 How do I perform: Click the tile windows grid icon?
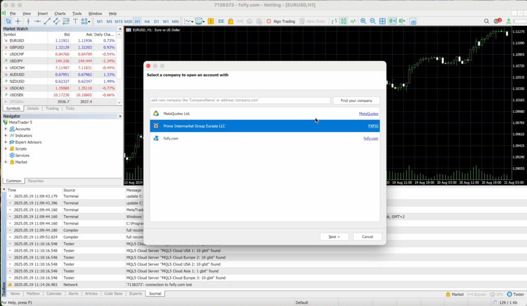pyautogui.click(x=382, y=21)
